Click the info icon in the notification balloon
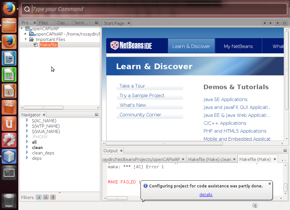Screen dimensions: 290x210 tap(146, 186)
